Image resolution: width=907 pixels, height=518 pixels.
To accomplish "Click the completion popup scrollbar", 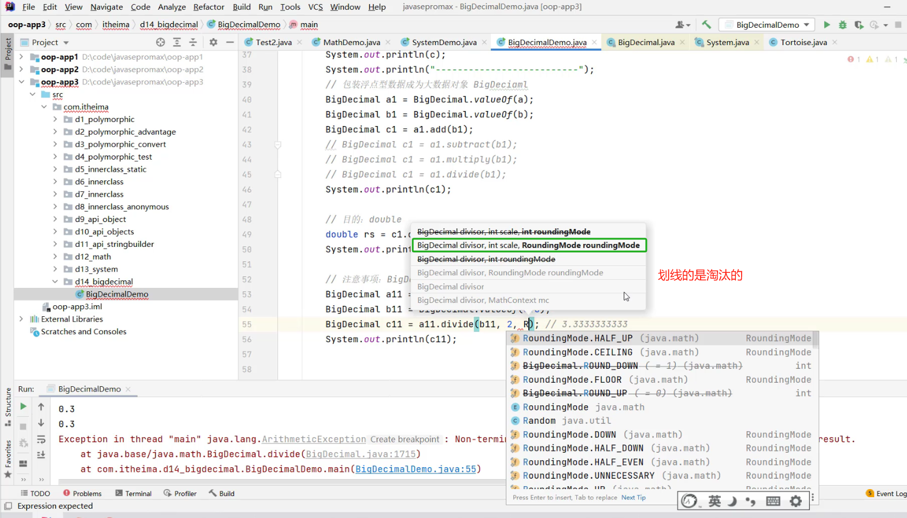I will 815,339.
